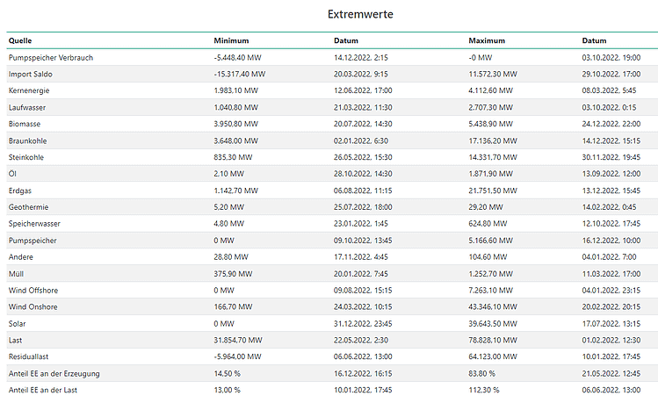Select the Kernenergie row name
The height and width of the screenshot is (403, 658).
point(29,90)
